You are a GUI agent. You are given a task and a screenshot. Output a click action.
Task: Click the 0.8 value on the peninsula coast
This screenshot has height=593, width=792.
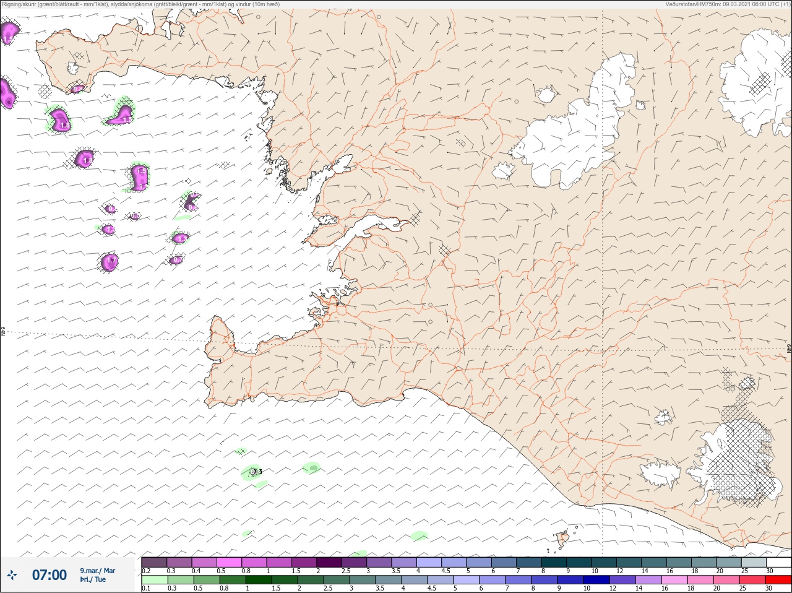coord(78,89)
